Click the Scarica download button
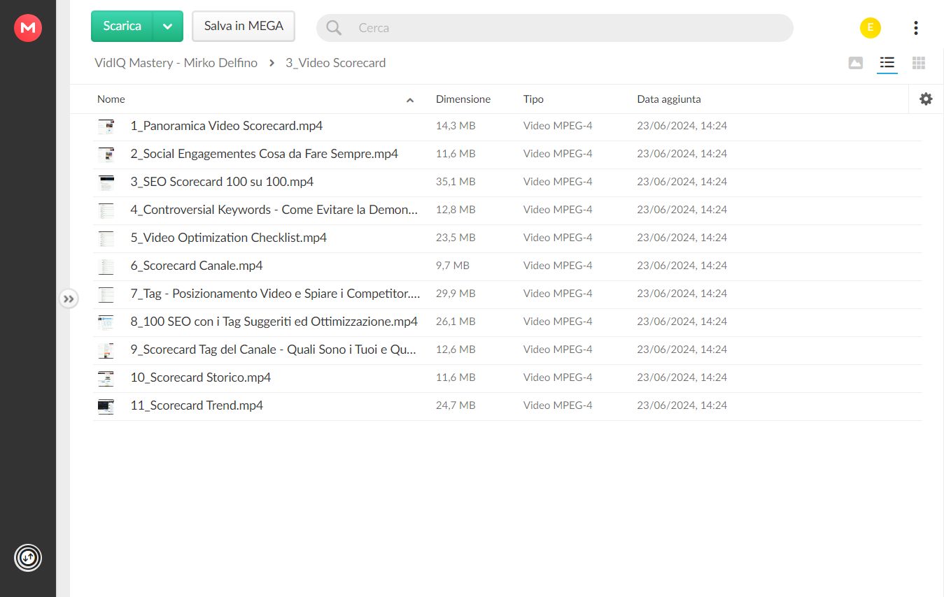944x597 pixels. (x=122, y=27)
